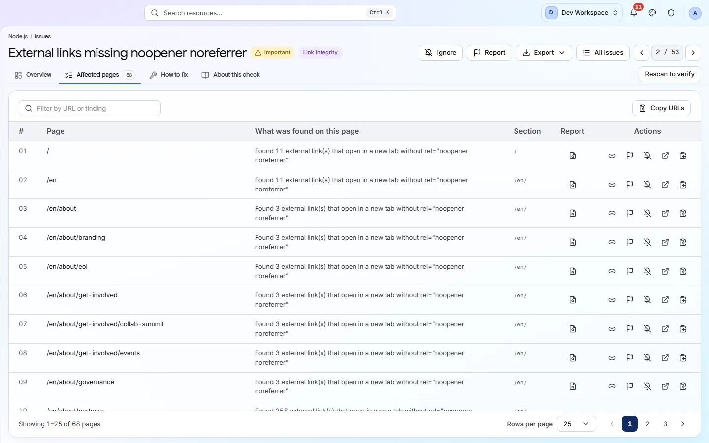Click the Link Integrity tag

tap(320, 53)
